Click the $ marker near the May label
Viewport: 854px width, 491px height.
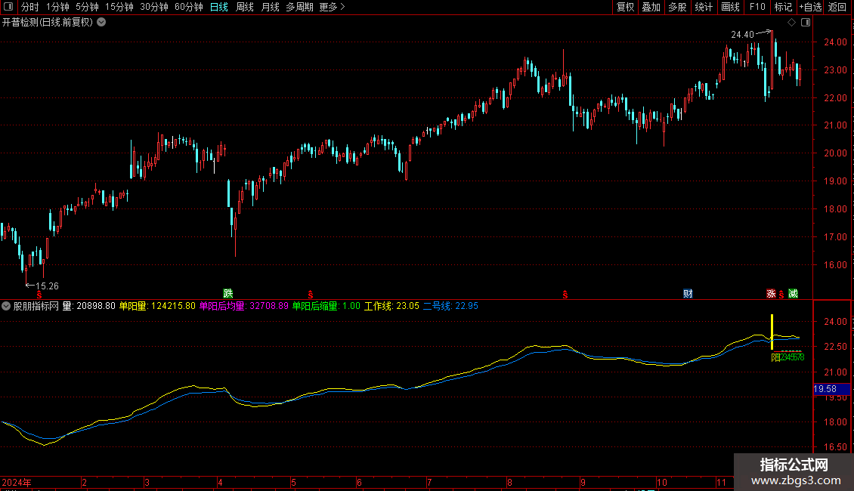311,295
